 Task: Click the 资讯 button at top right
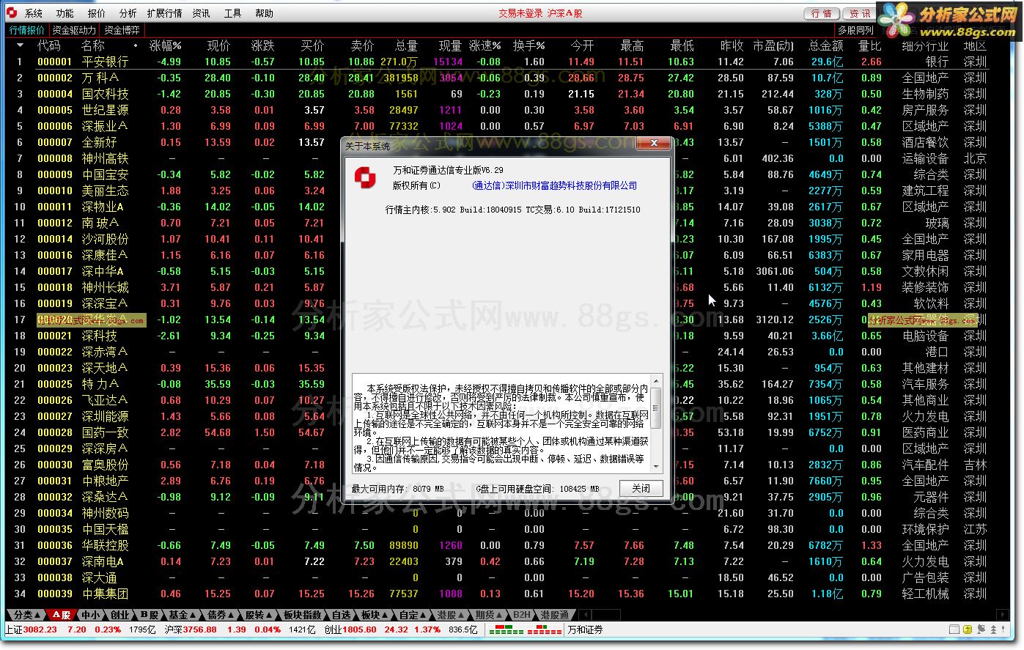[860, 13]
